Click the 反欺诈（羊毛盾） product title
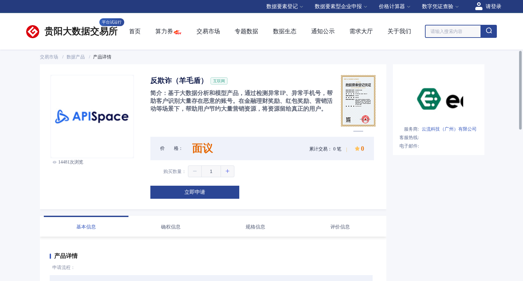 179,81
